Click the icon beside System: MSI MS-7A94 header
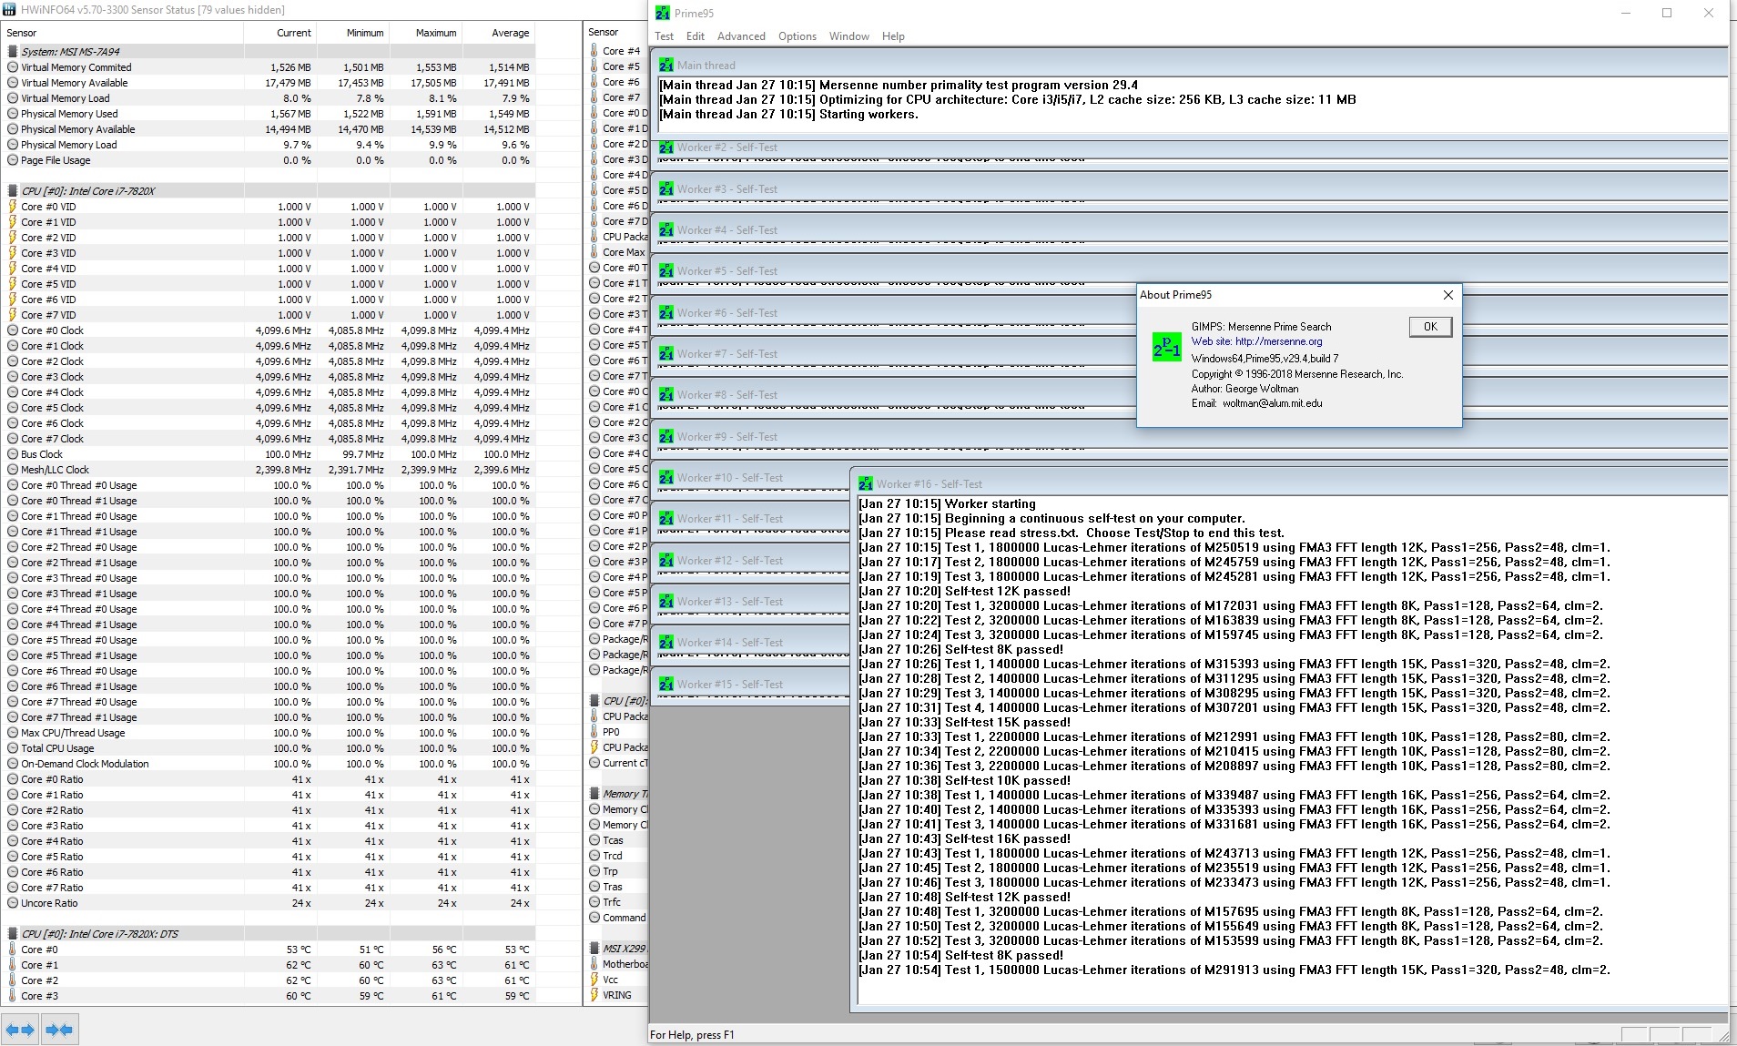Screen dimensions: 1737x1046 coord(13,52)
